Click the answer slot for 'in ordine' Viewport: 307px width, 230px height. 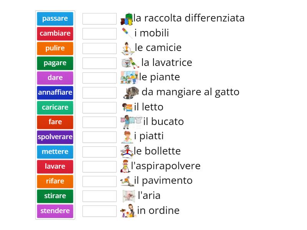pos(99,211)
